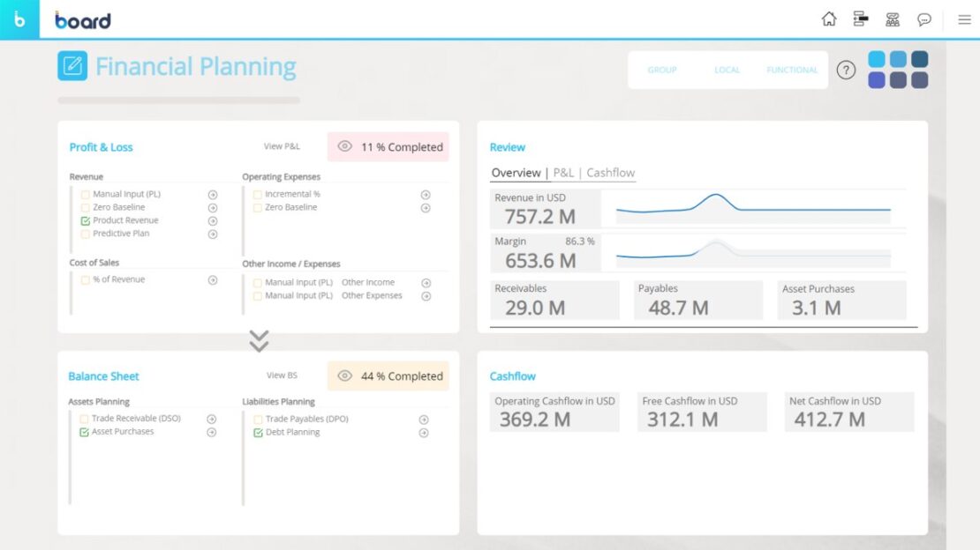Image resolution: width=980 pixels, height=550 pixels.
Task: Click the GROUP button near the top
Action: point(662,70)
